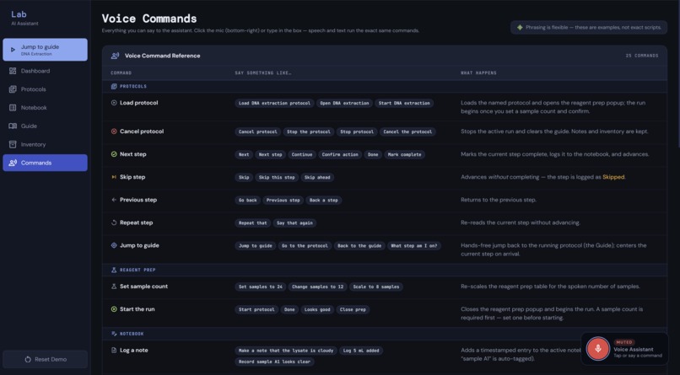Click the Log a note document icon
This screenshot has width=680, height=375.
point(114,350)
